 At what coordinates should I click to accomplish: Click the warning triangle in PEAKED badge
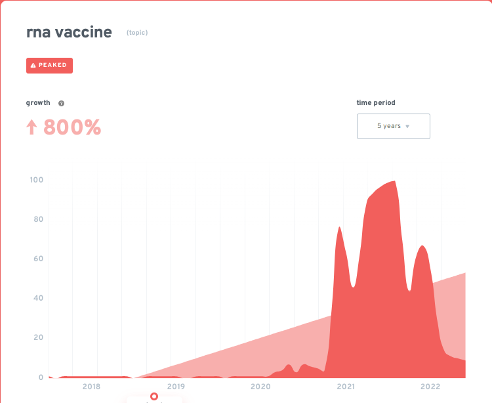coord(33,66)
